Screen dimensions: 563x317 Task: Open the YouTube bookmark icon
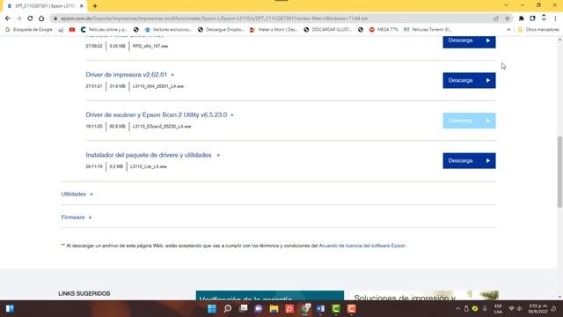[x=72, y=29]
